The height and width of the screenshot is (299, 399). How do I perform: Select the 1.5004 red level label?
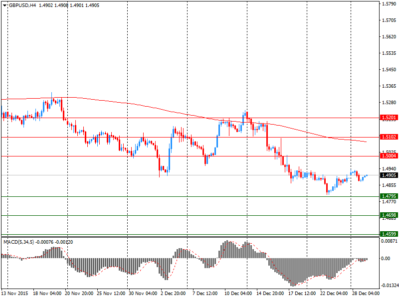tap(389, 156)
